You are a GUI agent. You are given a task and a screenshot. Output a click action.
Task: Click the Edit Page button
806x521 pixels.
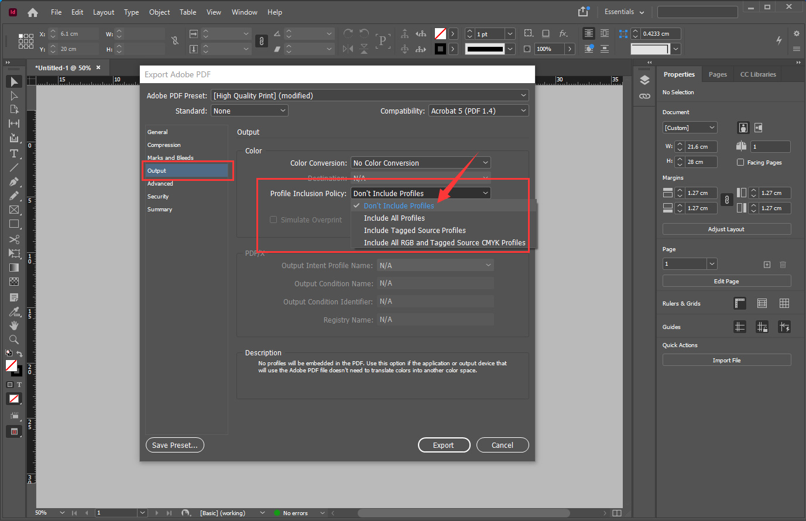coord(726,281)
